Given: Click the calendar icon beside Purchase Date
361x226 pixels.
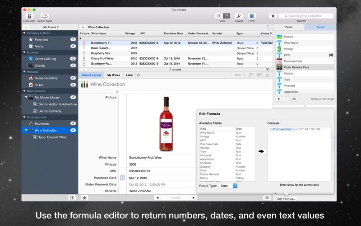Looking at the screenshot, I should pos(122,178).
